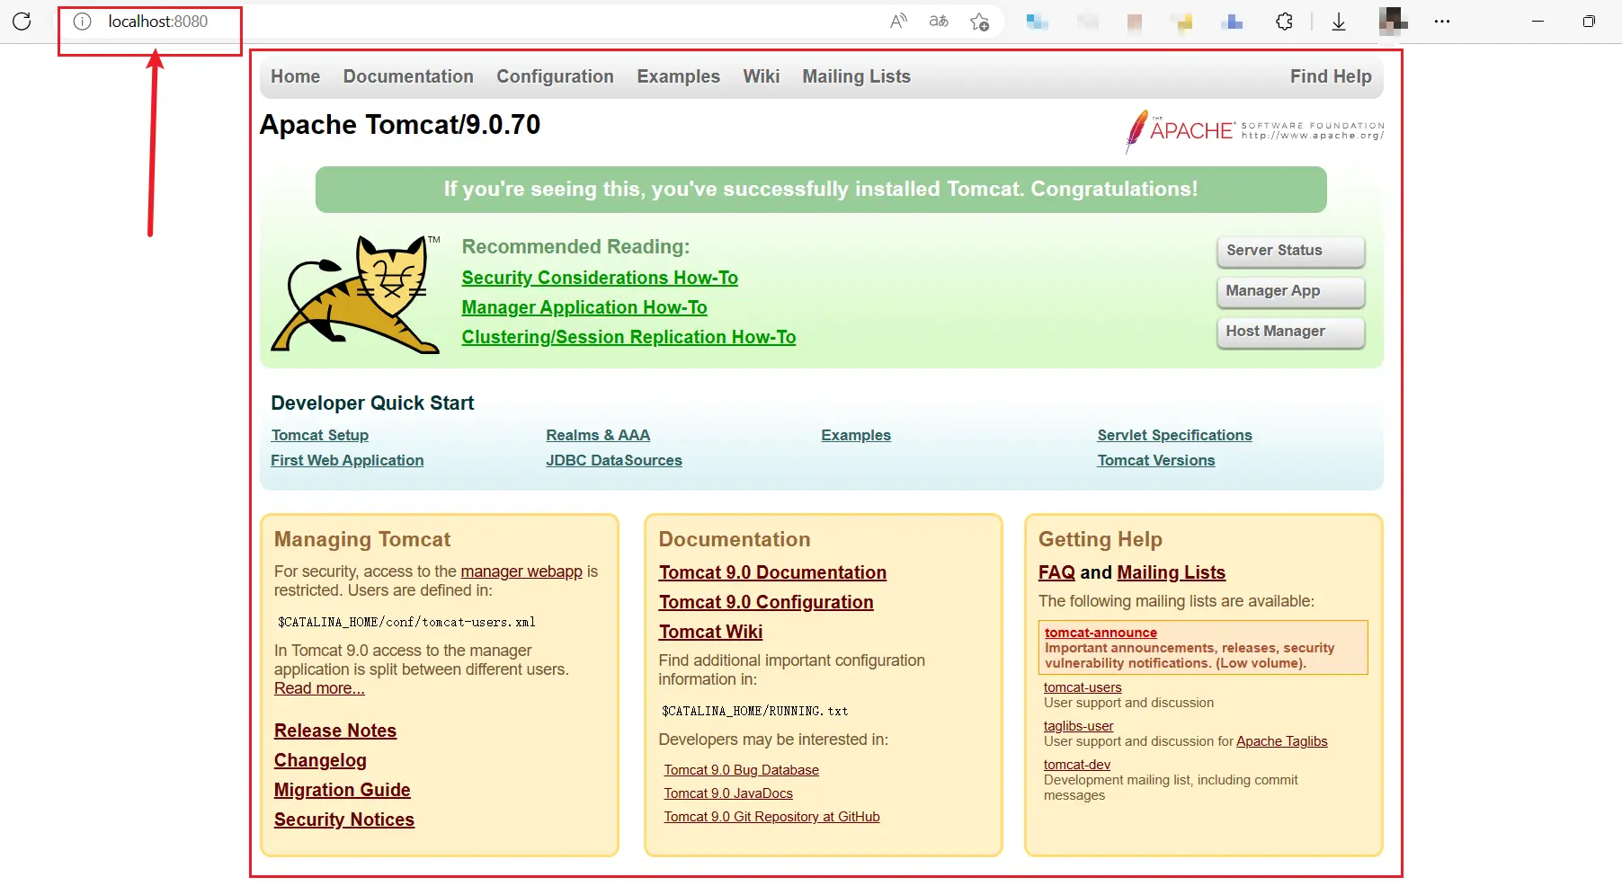Open the Security Notices link
1622x886 pixels.
(x=344, y=820)
